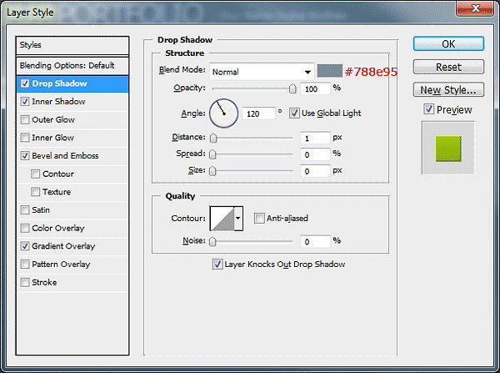Click the Opacity slider handle
This screenshot has width=500, height=373.
click(292, 88)
